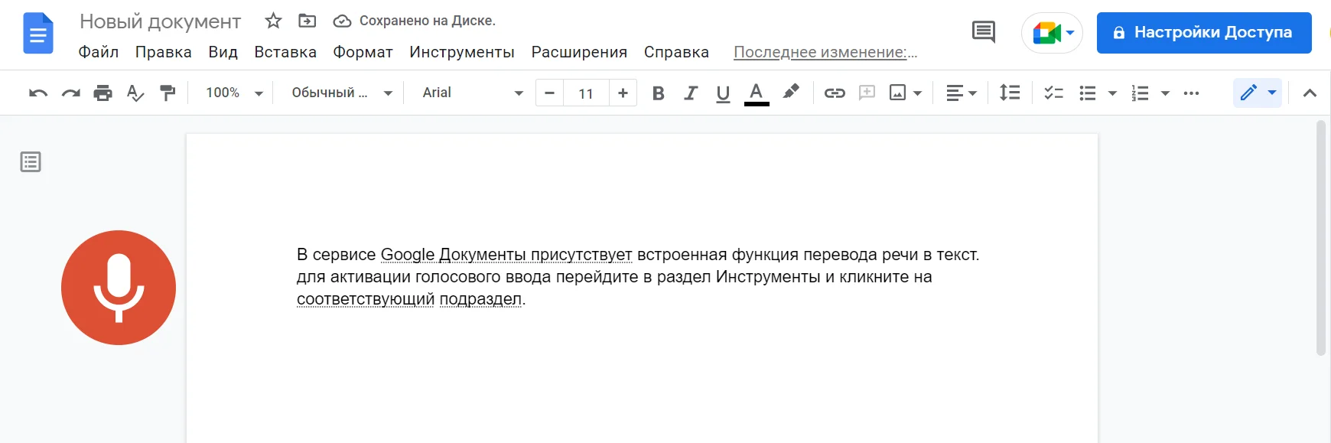Insert a bulleted list

1087,93
